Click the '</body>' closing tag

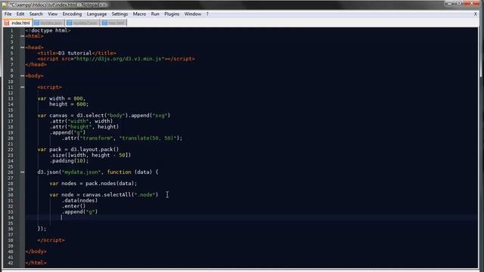pyautogui.click(x=36, y=252)
